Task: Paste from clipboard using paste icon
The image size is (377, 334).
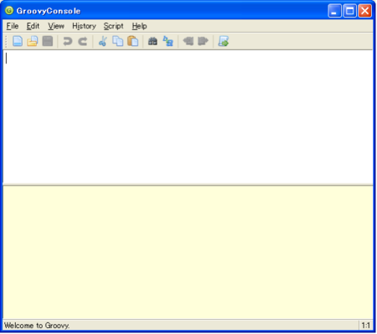Action: (x=133, y=41)
